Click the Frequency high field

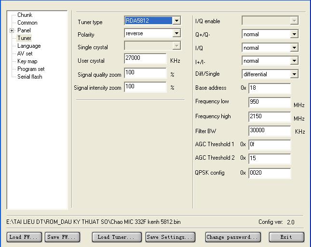click(x=270, y=117)
